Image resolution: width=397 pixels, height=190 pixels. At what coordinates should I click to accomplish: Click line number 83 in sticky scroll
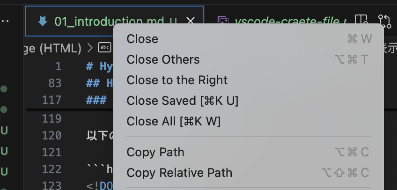(55, 83)
